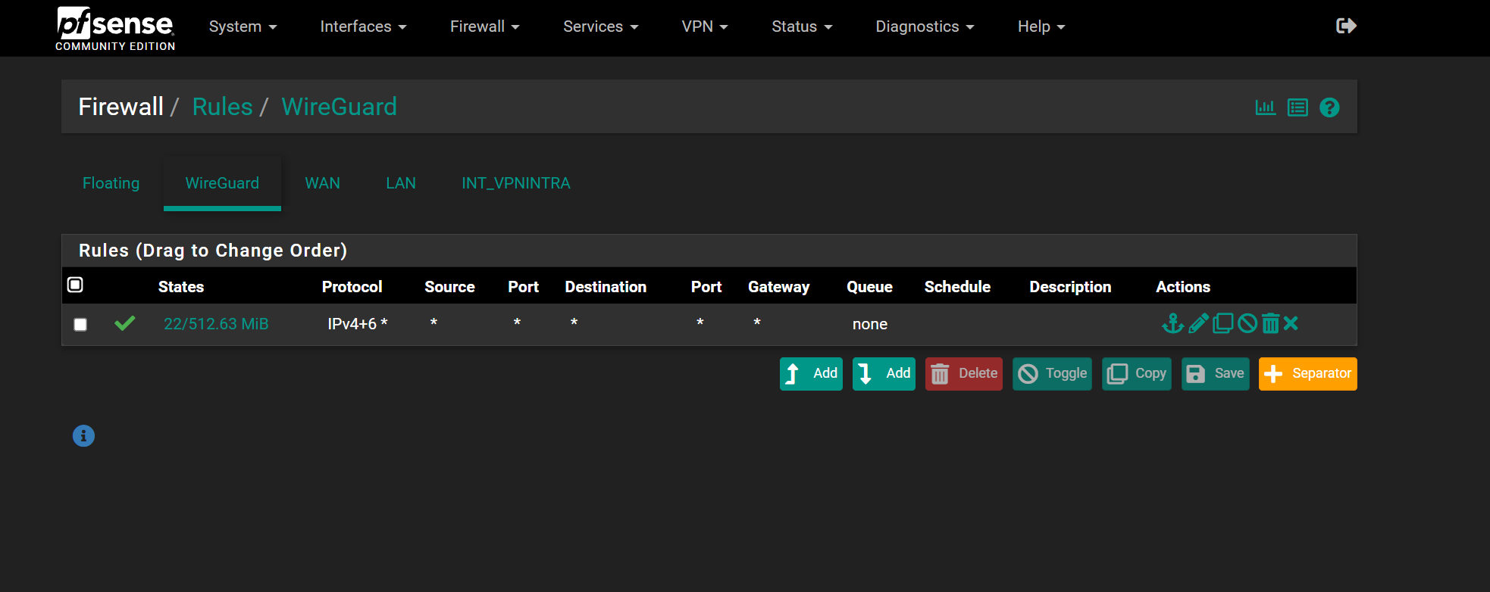Show the blue info icon details
Viewport: 1490px width, 592px height.
click(83, 436)
